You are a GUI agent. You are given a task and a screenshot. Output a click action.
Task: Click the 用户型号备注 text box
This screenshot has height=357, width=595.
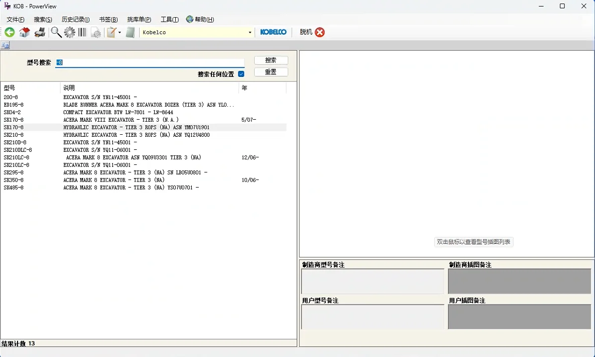click(x=373, y=317)
